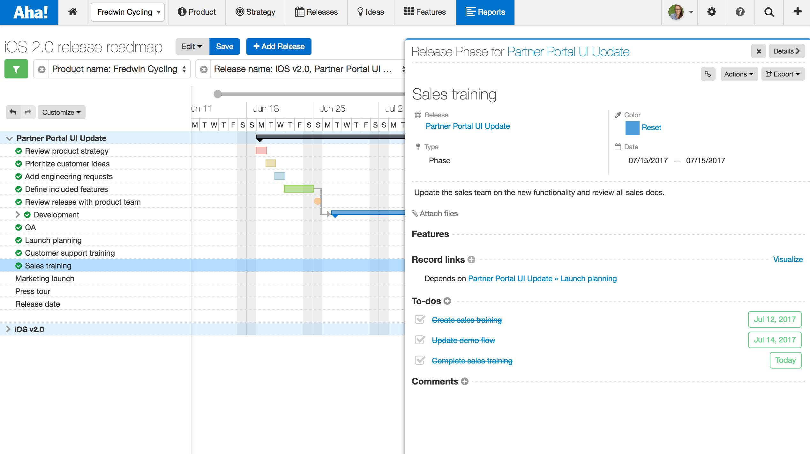
Task: Open search with the magnifying glass icon
Action: click(769, 12)
